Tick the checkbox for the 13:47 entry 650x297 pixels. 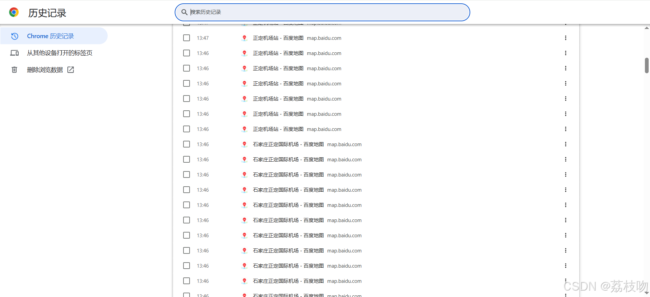187,38
